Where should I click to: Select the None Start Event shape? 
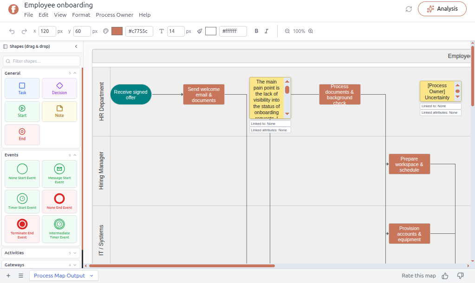coord(22,174)
